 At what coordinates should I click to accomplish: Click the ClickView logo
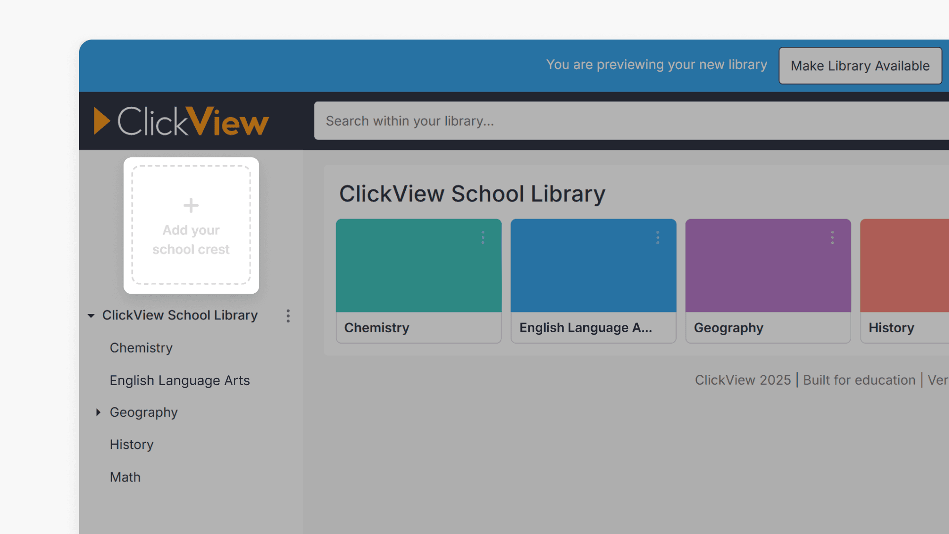point(179,121)
